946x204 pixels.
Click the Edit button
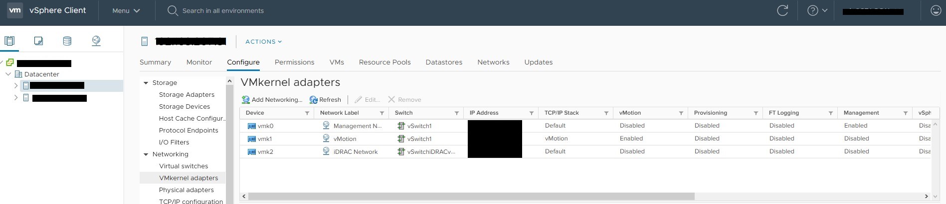(x=367, y=99)
